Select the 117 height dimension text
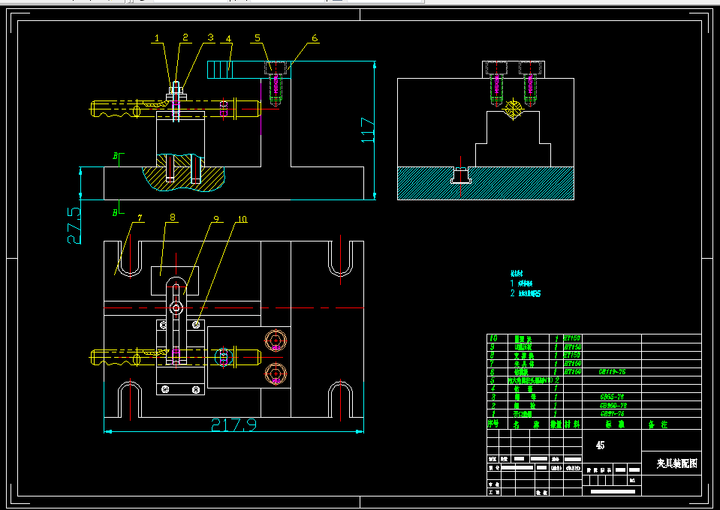This screenshot has height=510, width=720. 369,130
